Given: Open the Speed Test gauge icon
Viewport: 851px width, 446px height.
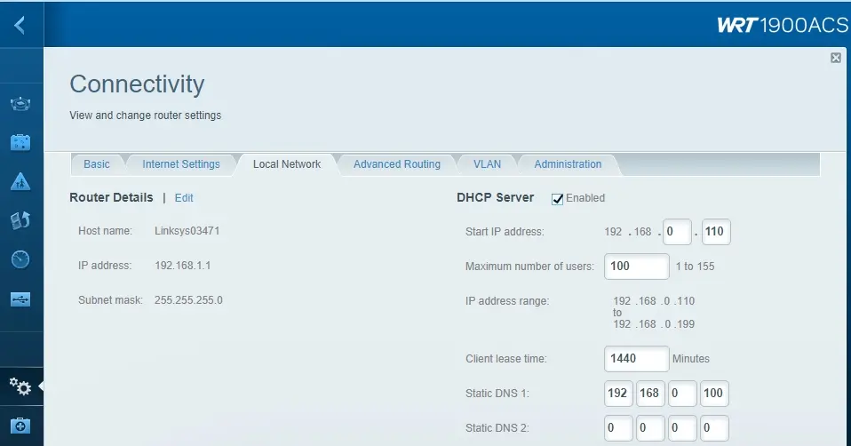Looking at the screenshot, I should 20,259.
